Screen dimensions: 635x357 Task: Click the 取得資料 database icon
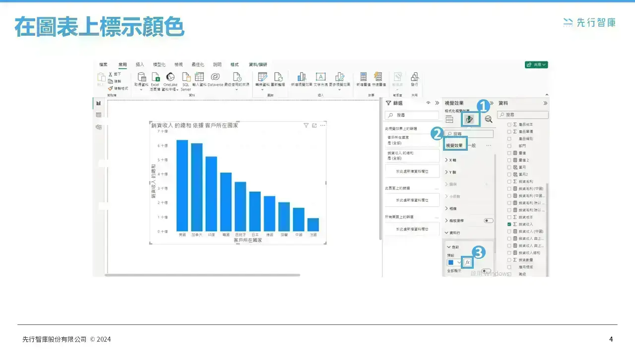point(141,77)
